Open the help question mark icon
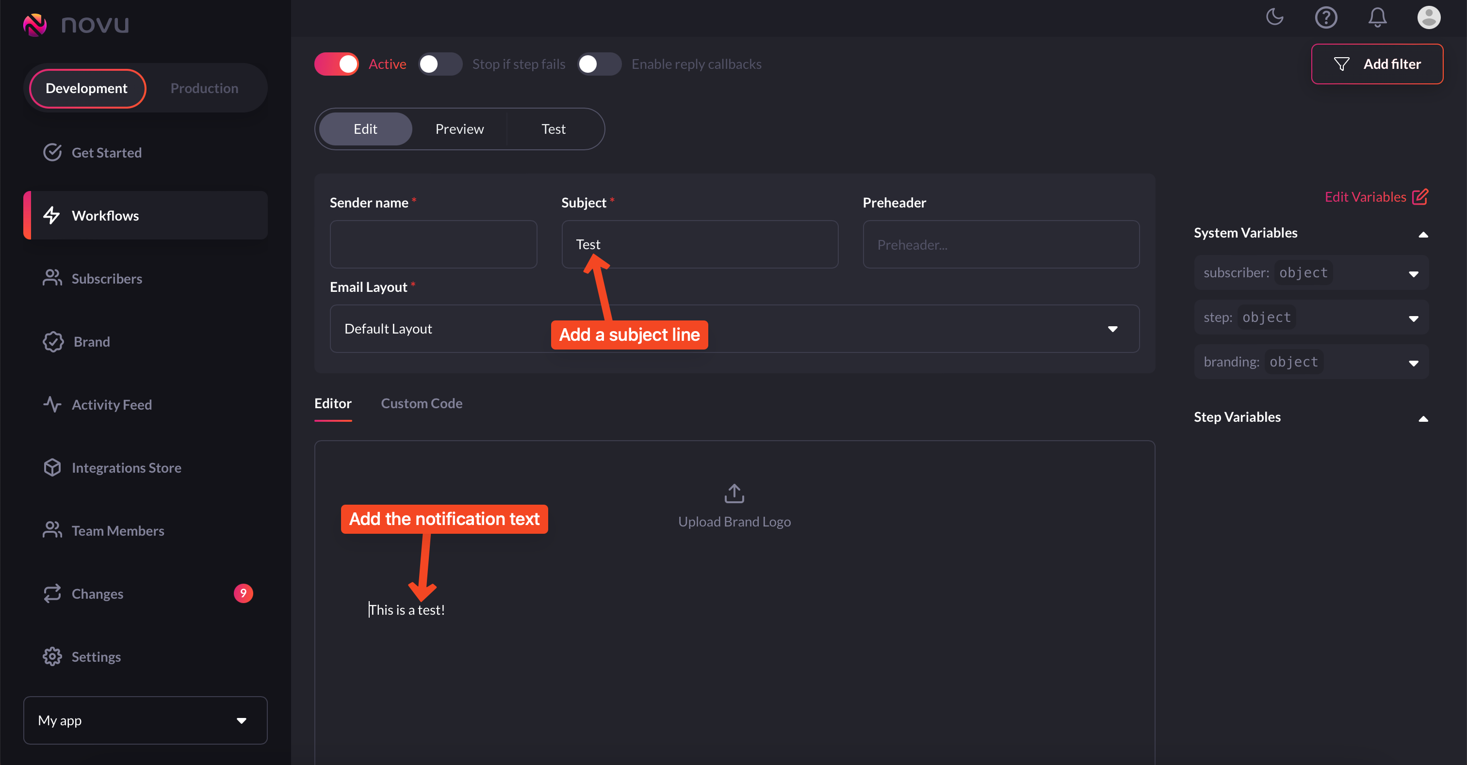Image resolution: width=1467 pixels, height=765 pixels. tap(1325, 17)
